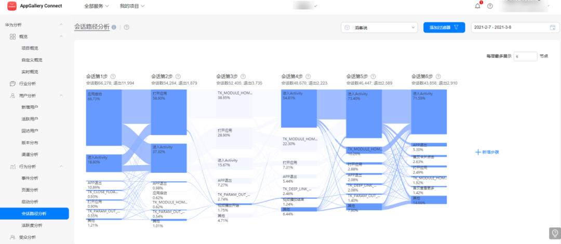
Task: Click 其他 7.90% node in step 5
Action: 364,207
